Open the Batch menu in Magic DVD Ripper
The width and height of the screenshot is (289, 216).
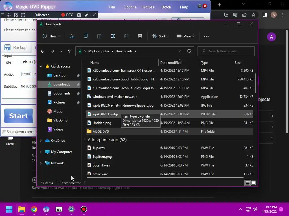click(166, 7)
